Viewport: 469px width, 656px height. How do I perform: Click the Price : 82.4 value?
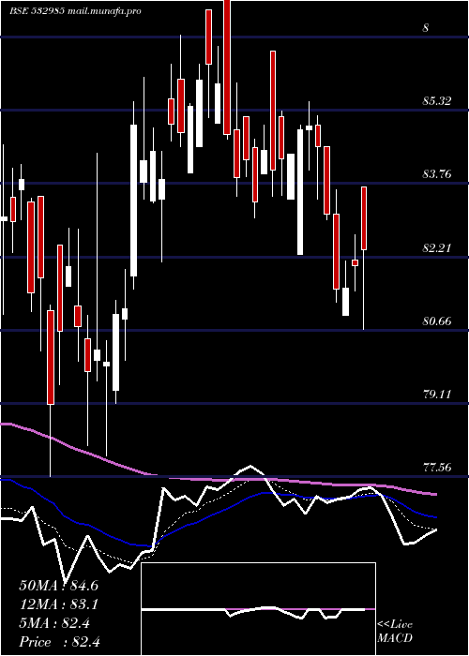[59, 642]
